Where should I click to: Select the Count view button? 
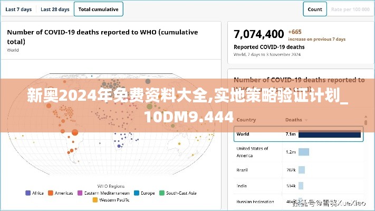tap(315, 9)
